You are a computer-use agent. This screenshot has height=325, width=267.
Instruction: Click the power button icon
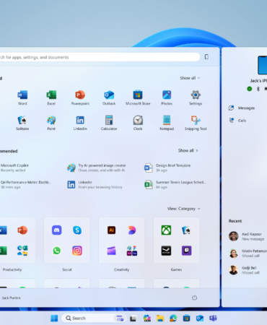coord(194,298)
